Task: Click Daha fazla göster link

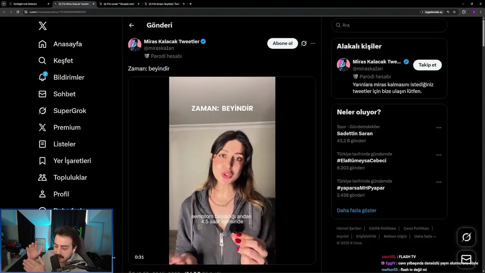Action: [x=357, y=210]
